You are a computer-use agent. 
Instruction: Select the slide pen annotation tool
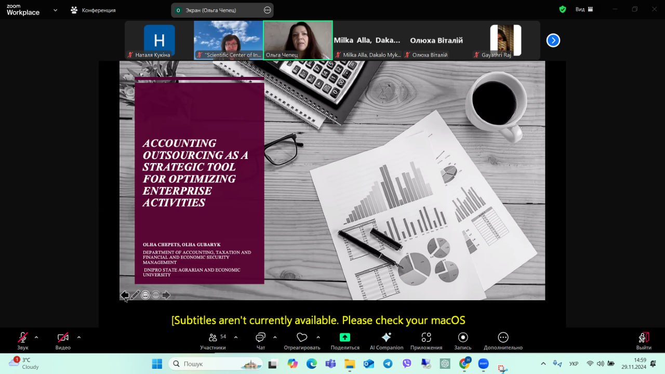(x=135, y=295)
